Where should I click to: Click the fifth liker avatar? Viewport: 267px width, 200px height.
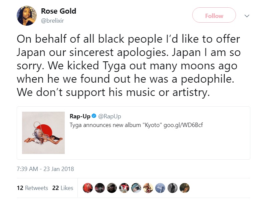point(136,188)
